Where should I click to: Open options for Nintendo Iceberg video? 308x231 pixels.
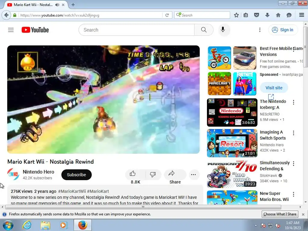click(294, 102)
